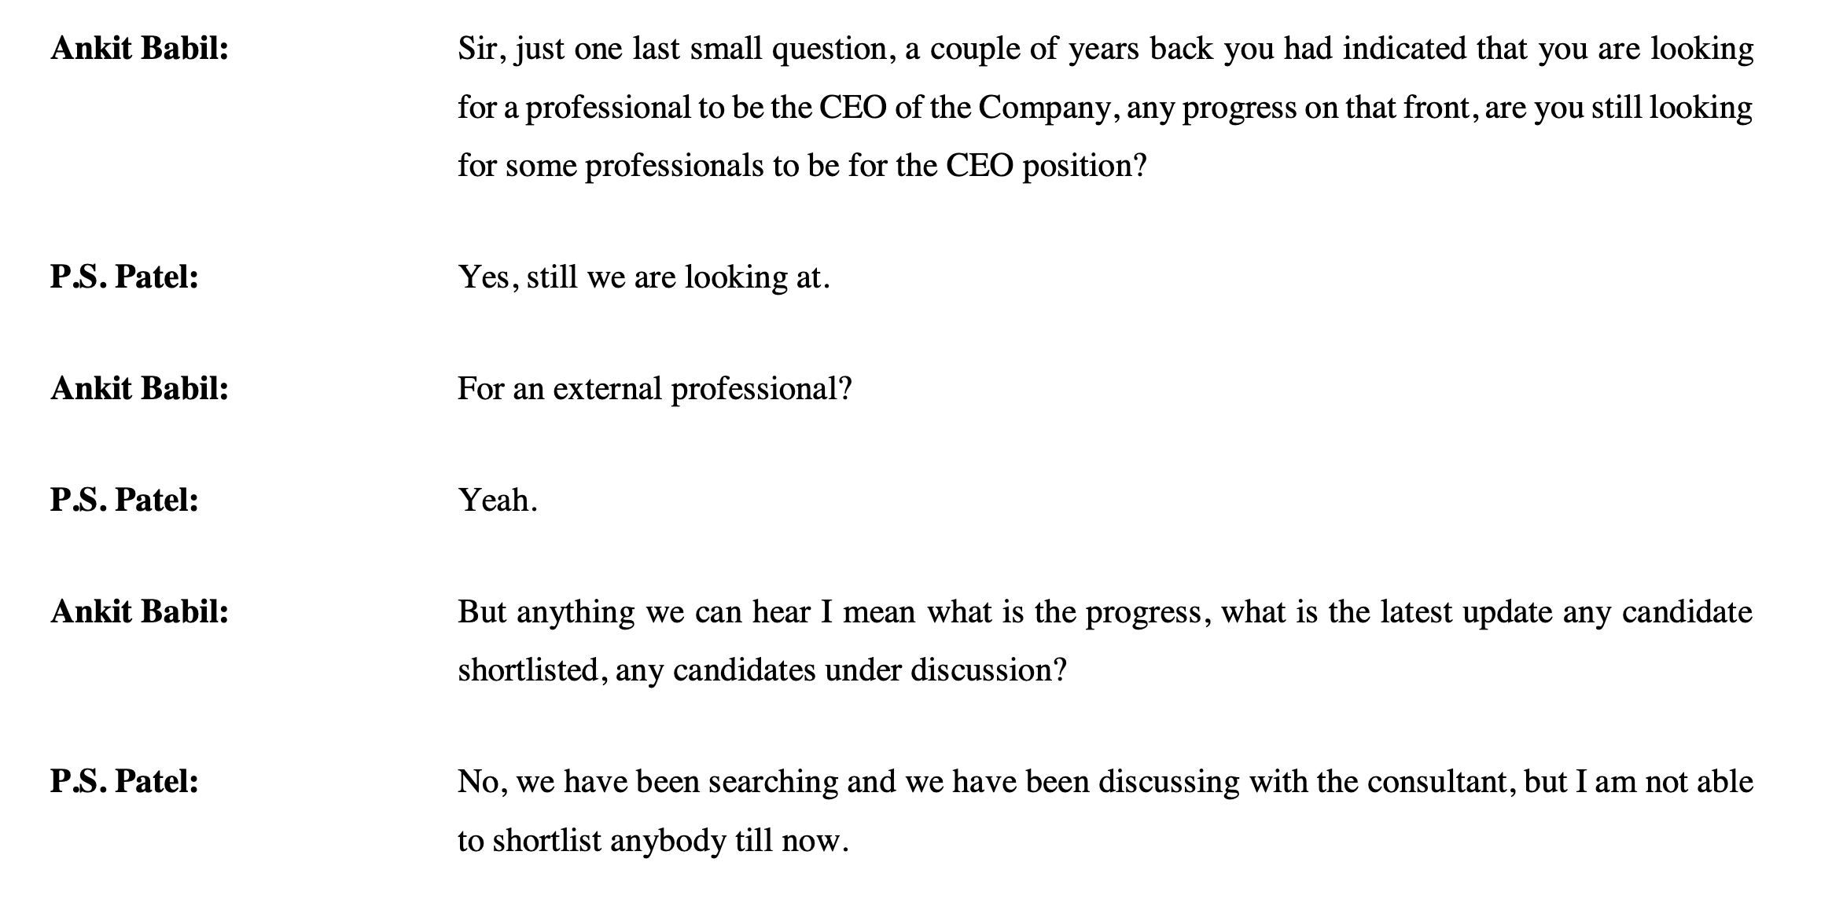Image resolution: width=1843 pixels, height=910 pixels.
Task: Click the first 'P.S. Patel:' speaker label
Action: (x=124, y=277)
